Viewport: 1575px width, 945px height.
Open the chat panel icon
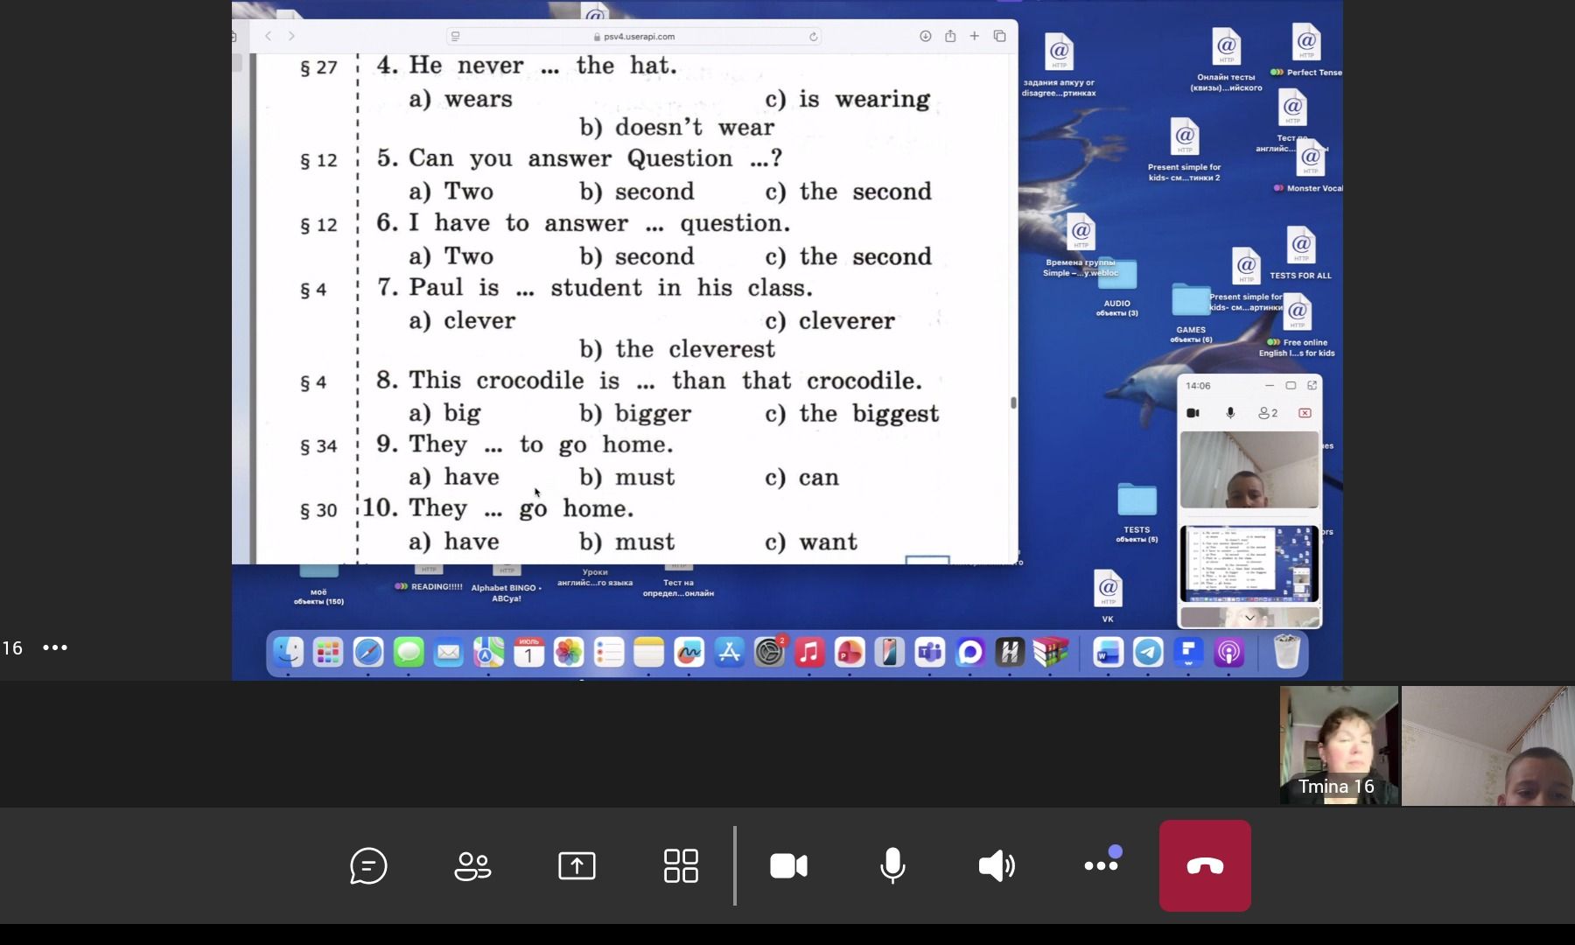click(x=368, y=866)
